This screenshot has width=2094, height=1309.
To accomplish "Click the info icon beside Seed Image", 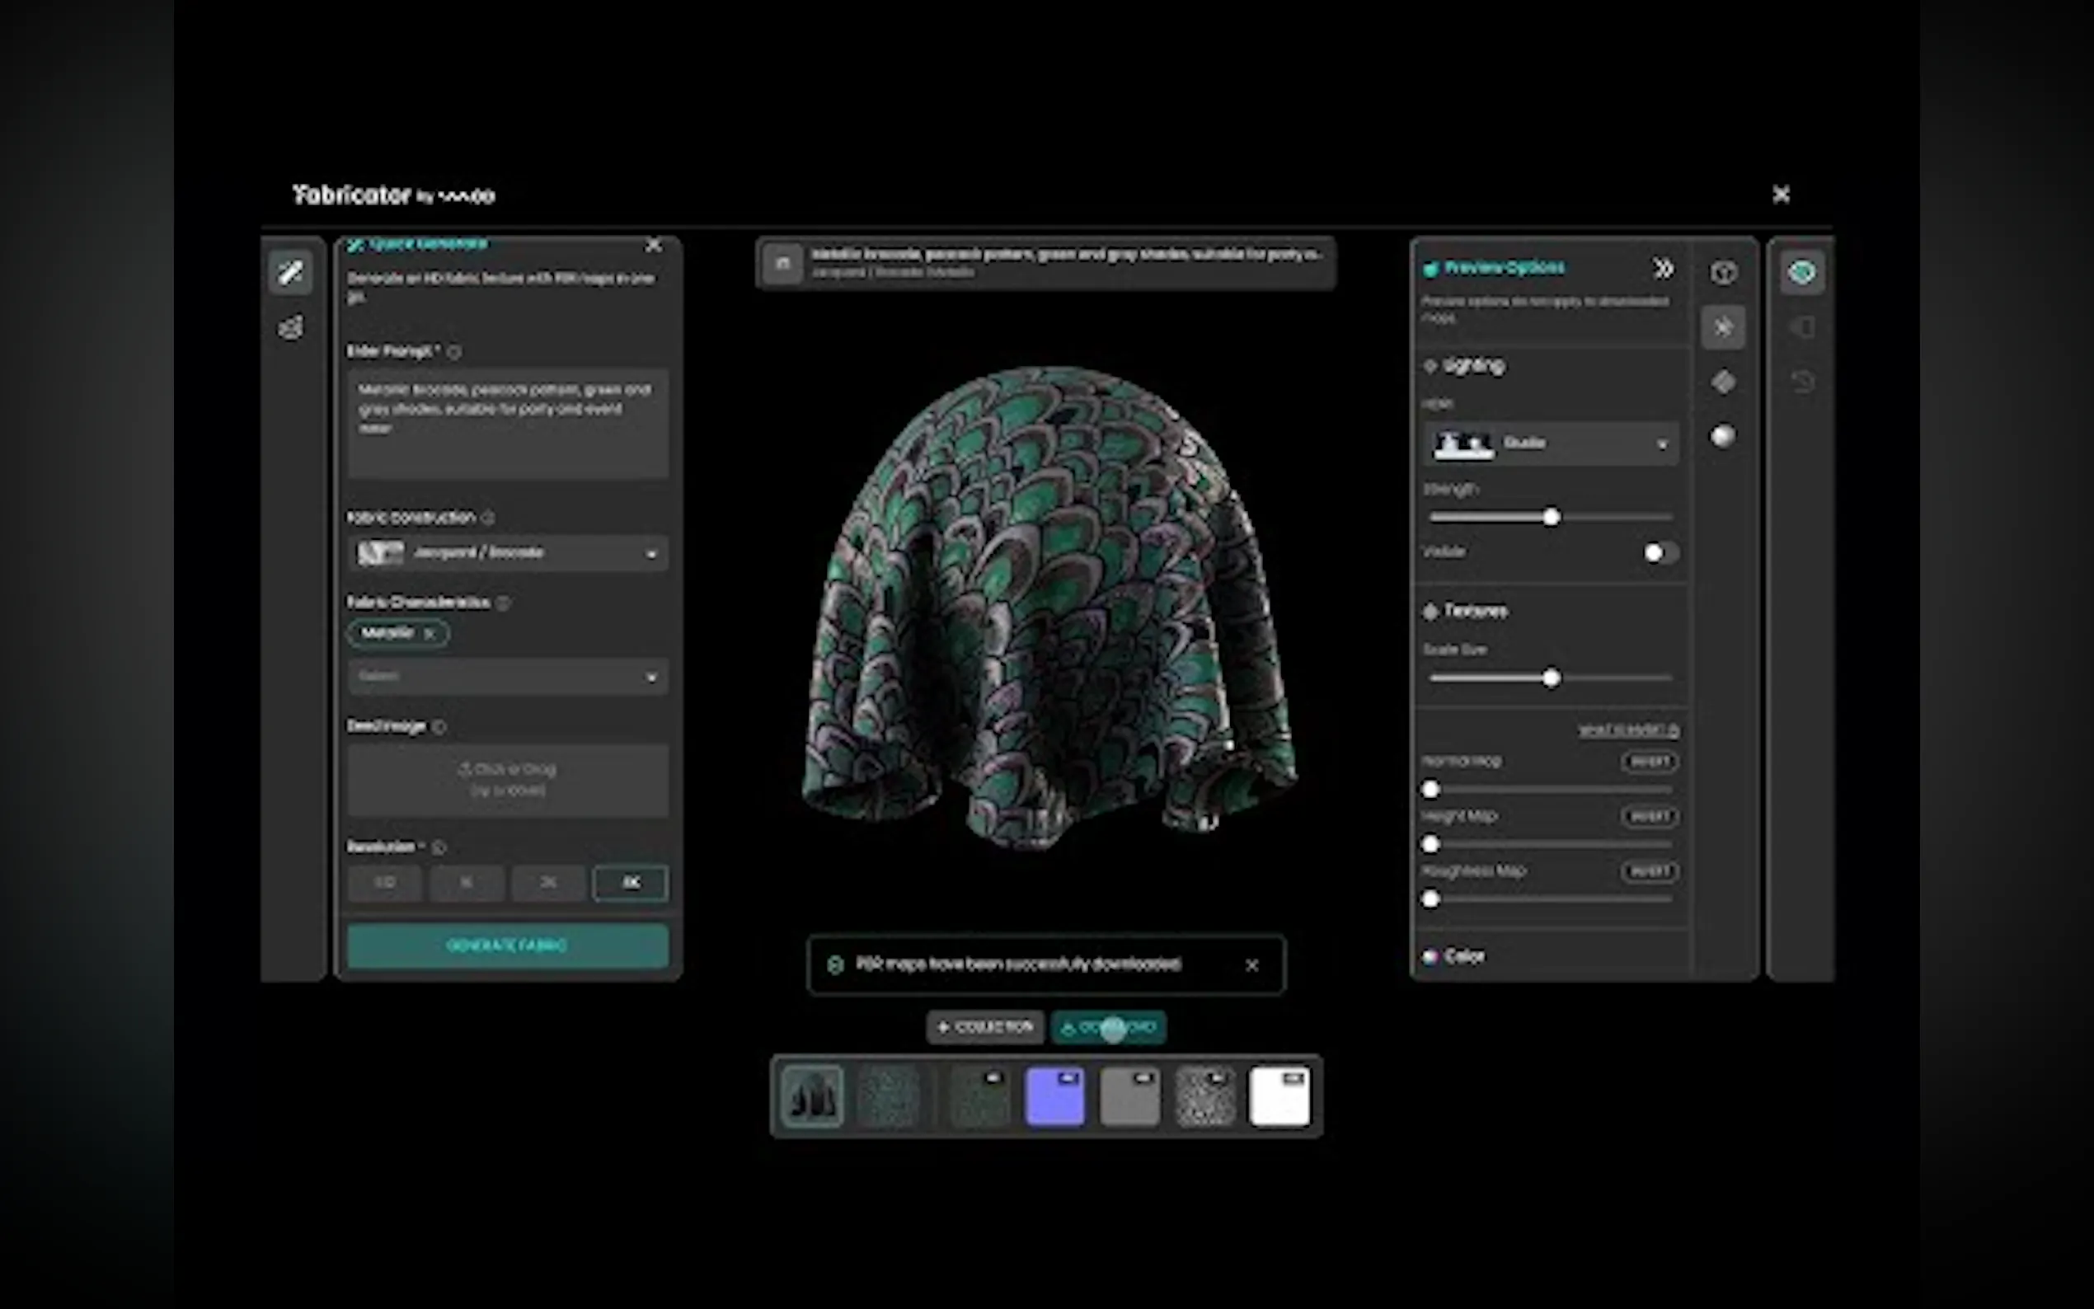I will (439, 727).
